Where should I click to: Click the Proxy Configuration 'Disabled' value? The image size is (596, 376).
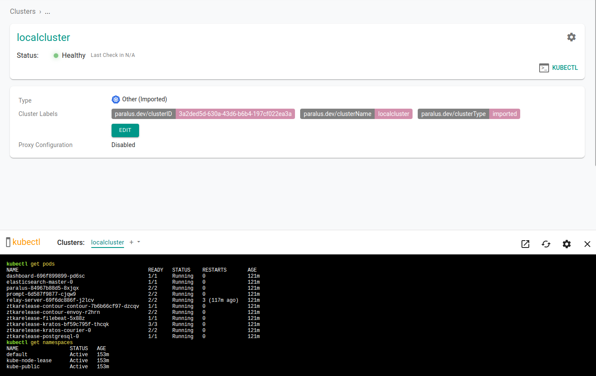point(123,145)
